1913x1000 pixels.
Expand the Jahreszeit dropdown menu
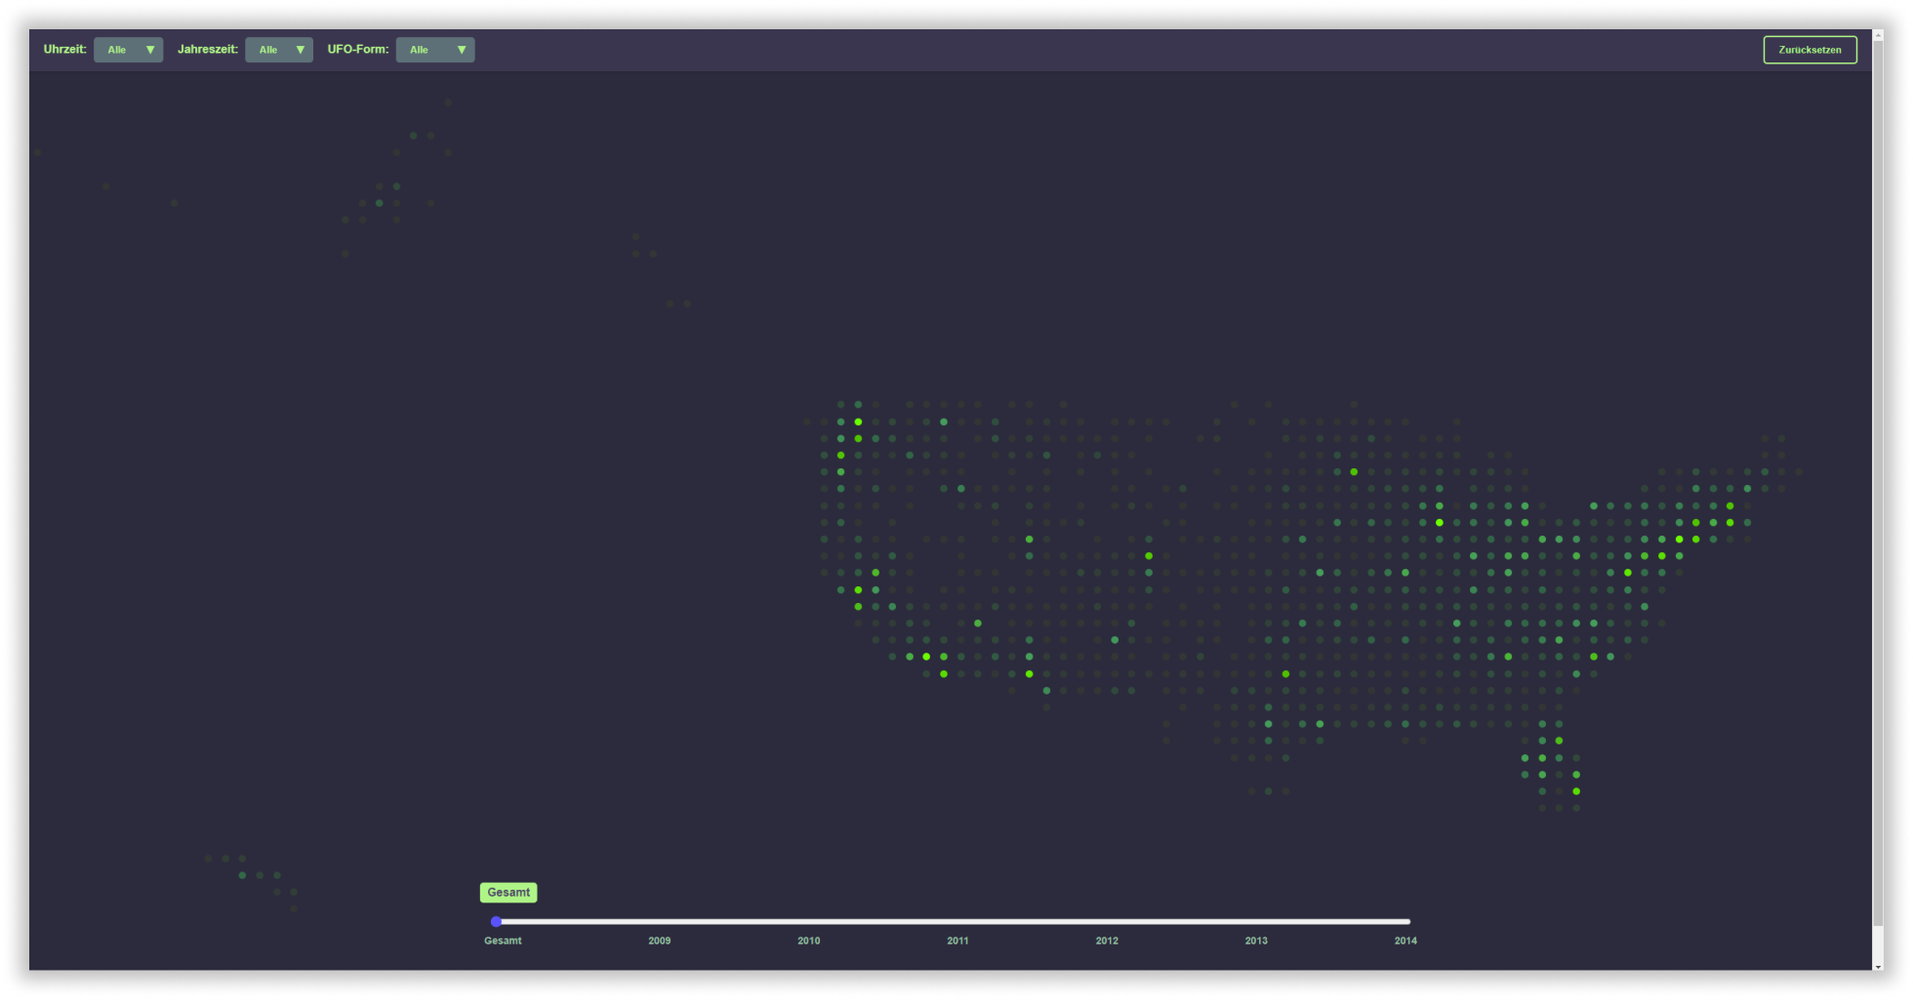click(x=278, y=50)
